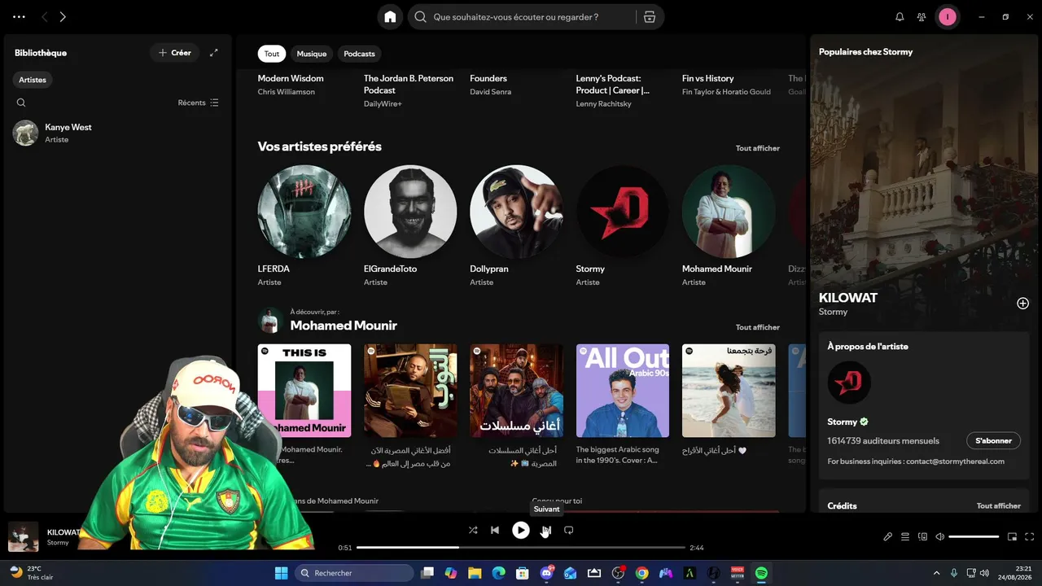Image resolution: width=1042 pixels, height=586 pixels.
Task: Adjust the volume slider
Action: pyautogui.click(x=974, y=536)
